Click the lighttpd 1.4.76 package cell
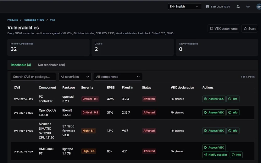The height and width of the screenshot is (163, 261). click(x=68, y=151)
